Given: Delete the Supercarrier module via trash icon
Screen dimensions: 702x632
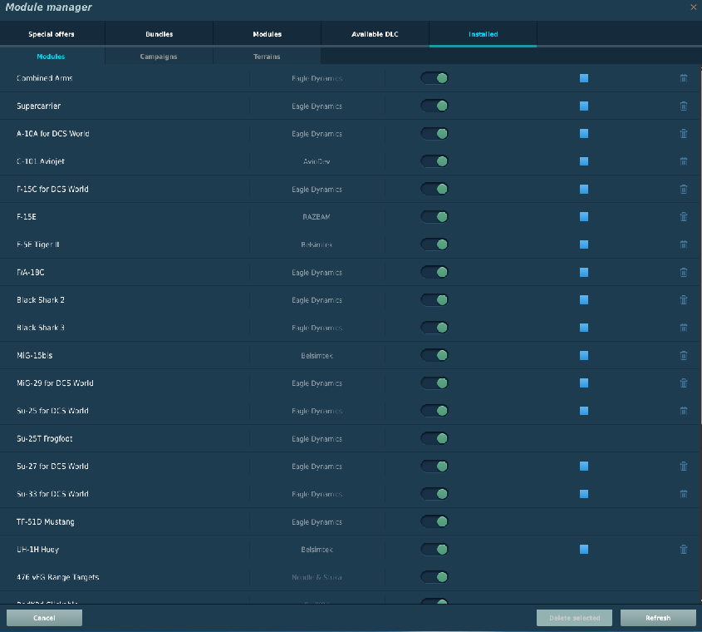Looking at the screenshot, I should point(683,106).
